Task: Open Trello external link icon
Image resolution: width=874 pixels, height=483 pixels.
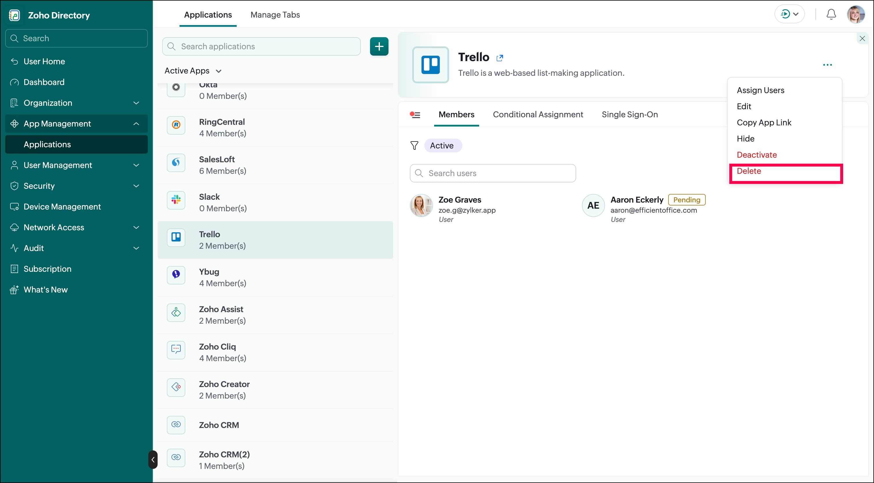Action: click(499, 58)
